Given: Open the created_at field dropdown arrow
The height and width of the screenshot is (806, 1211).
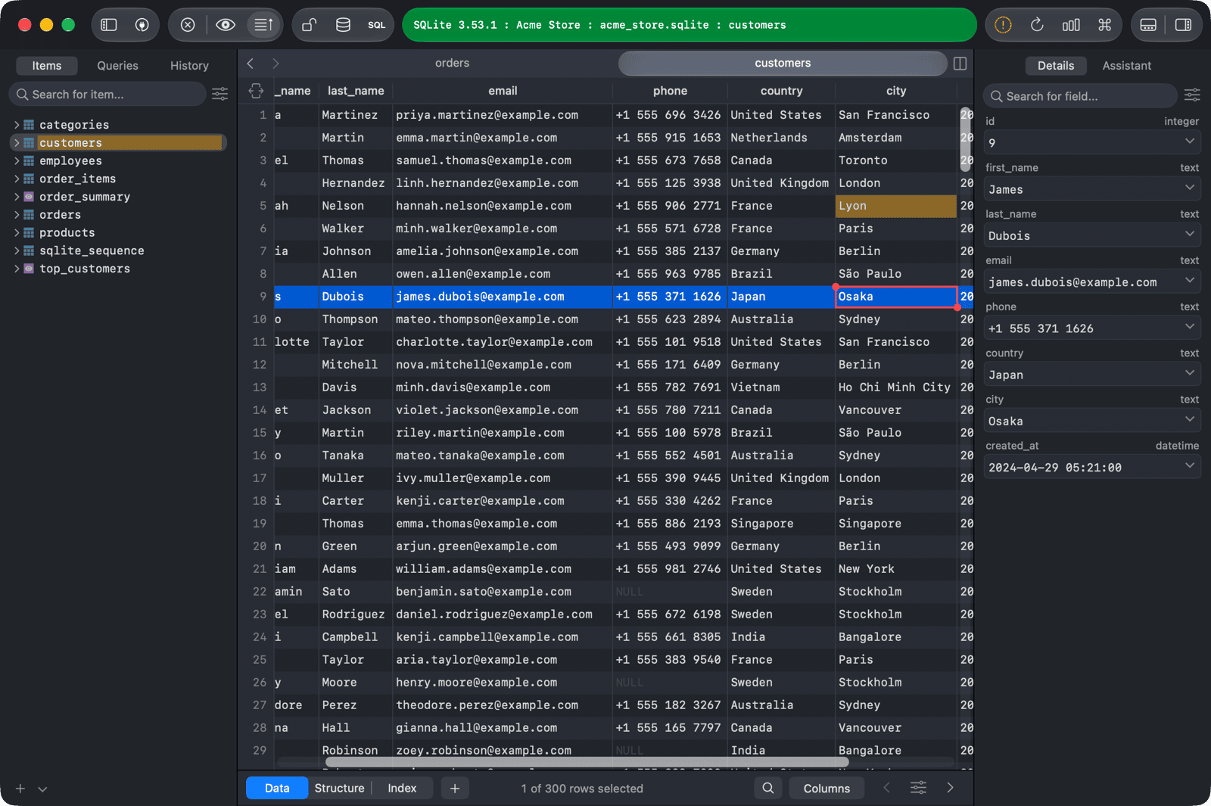Looking at the screenshot, I should pos(1190,466).
